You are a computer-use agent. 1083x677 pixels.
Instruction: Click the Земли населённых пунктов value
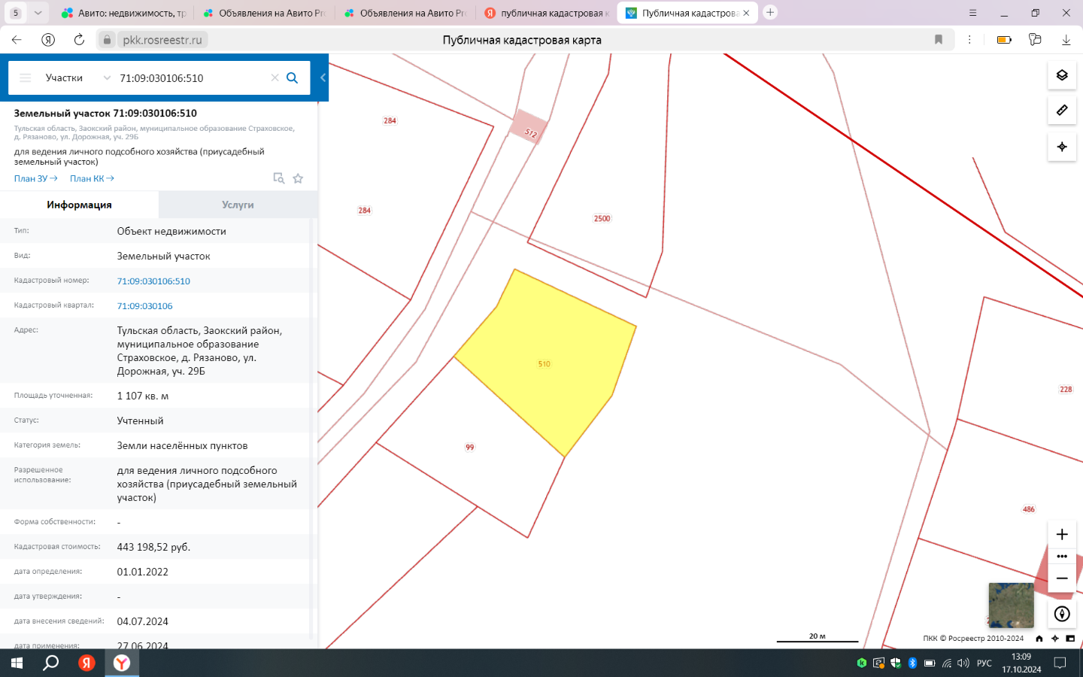click(182, 446)
